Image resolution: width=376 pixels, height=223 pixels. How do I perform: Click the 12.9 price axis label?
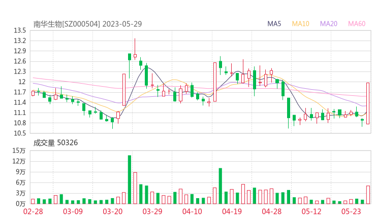20,51
